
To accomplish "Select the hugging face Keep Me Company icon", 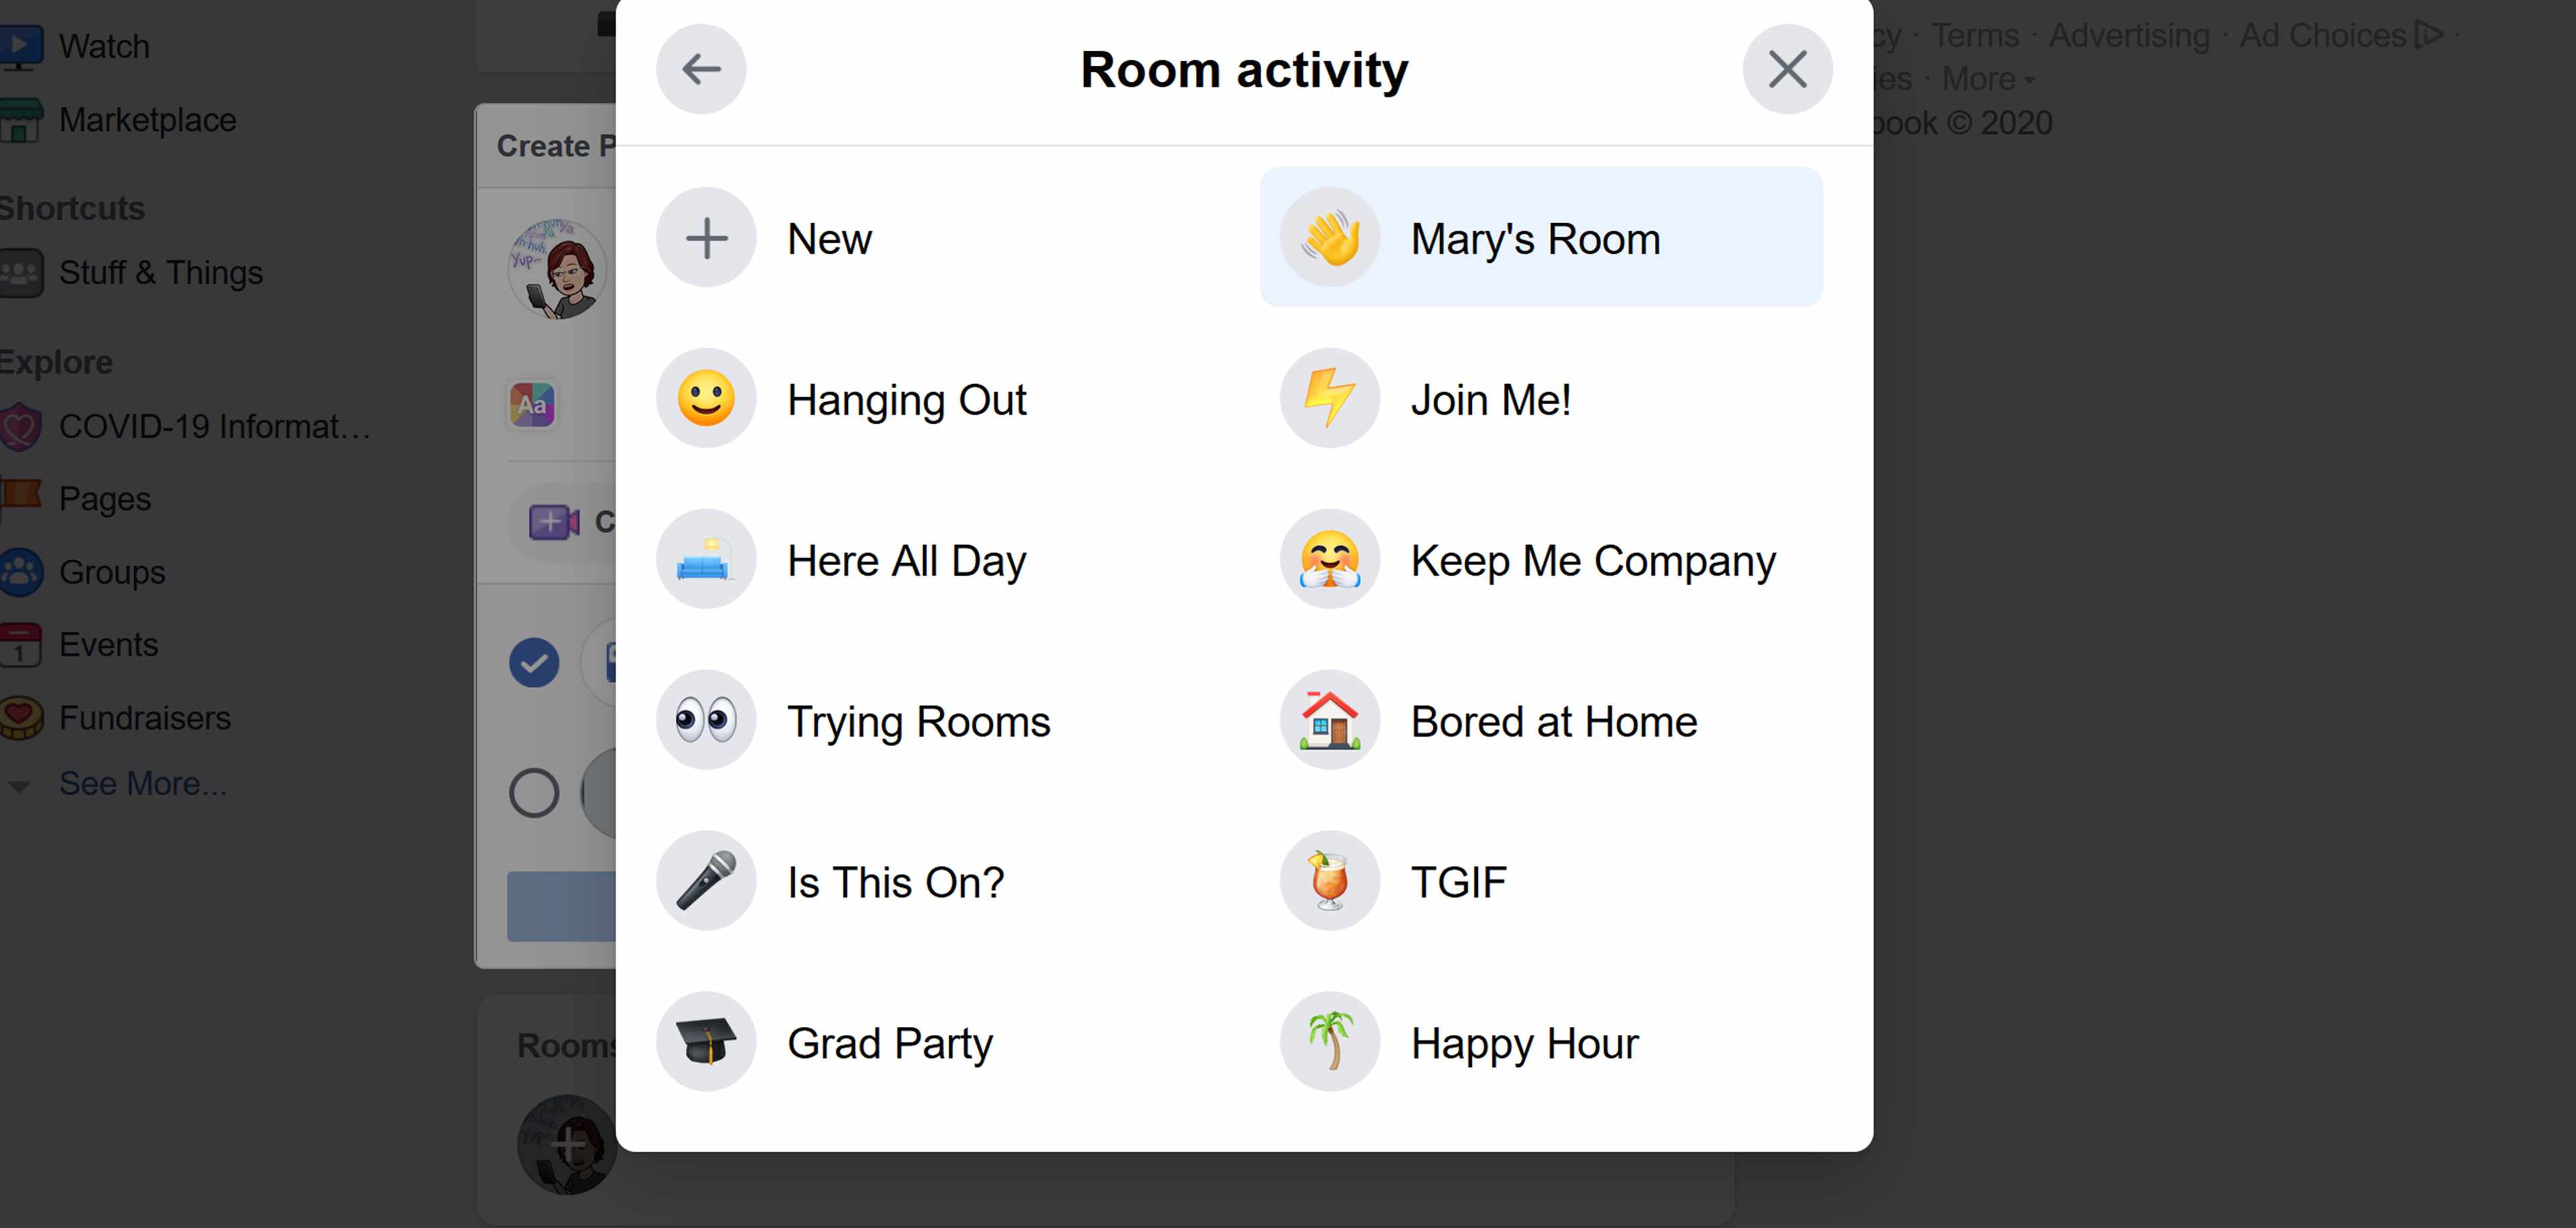I will pyautogui.click(x=1329, y=558).
